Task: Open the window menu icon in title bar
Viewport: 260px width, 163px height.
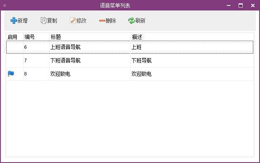Action: click(5, 5)
